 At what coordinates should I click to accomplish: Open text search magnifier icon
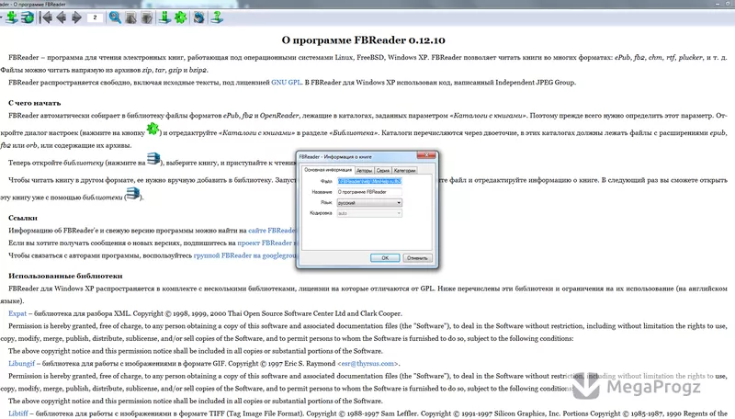pos(115,17)
